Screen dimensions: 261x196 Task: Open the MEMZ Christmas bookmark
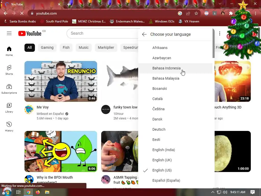pyautogui.click(x=89, y=21)
